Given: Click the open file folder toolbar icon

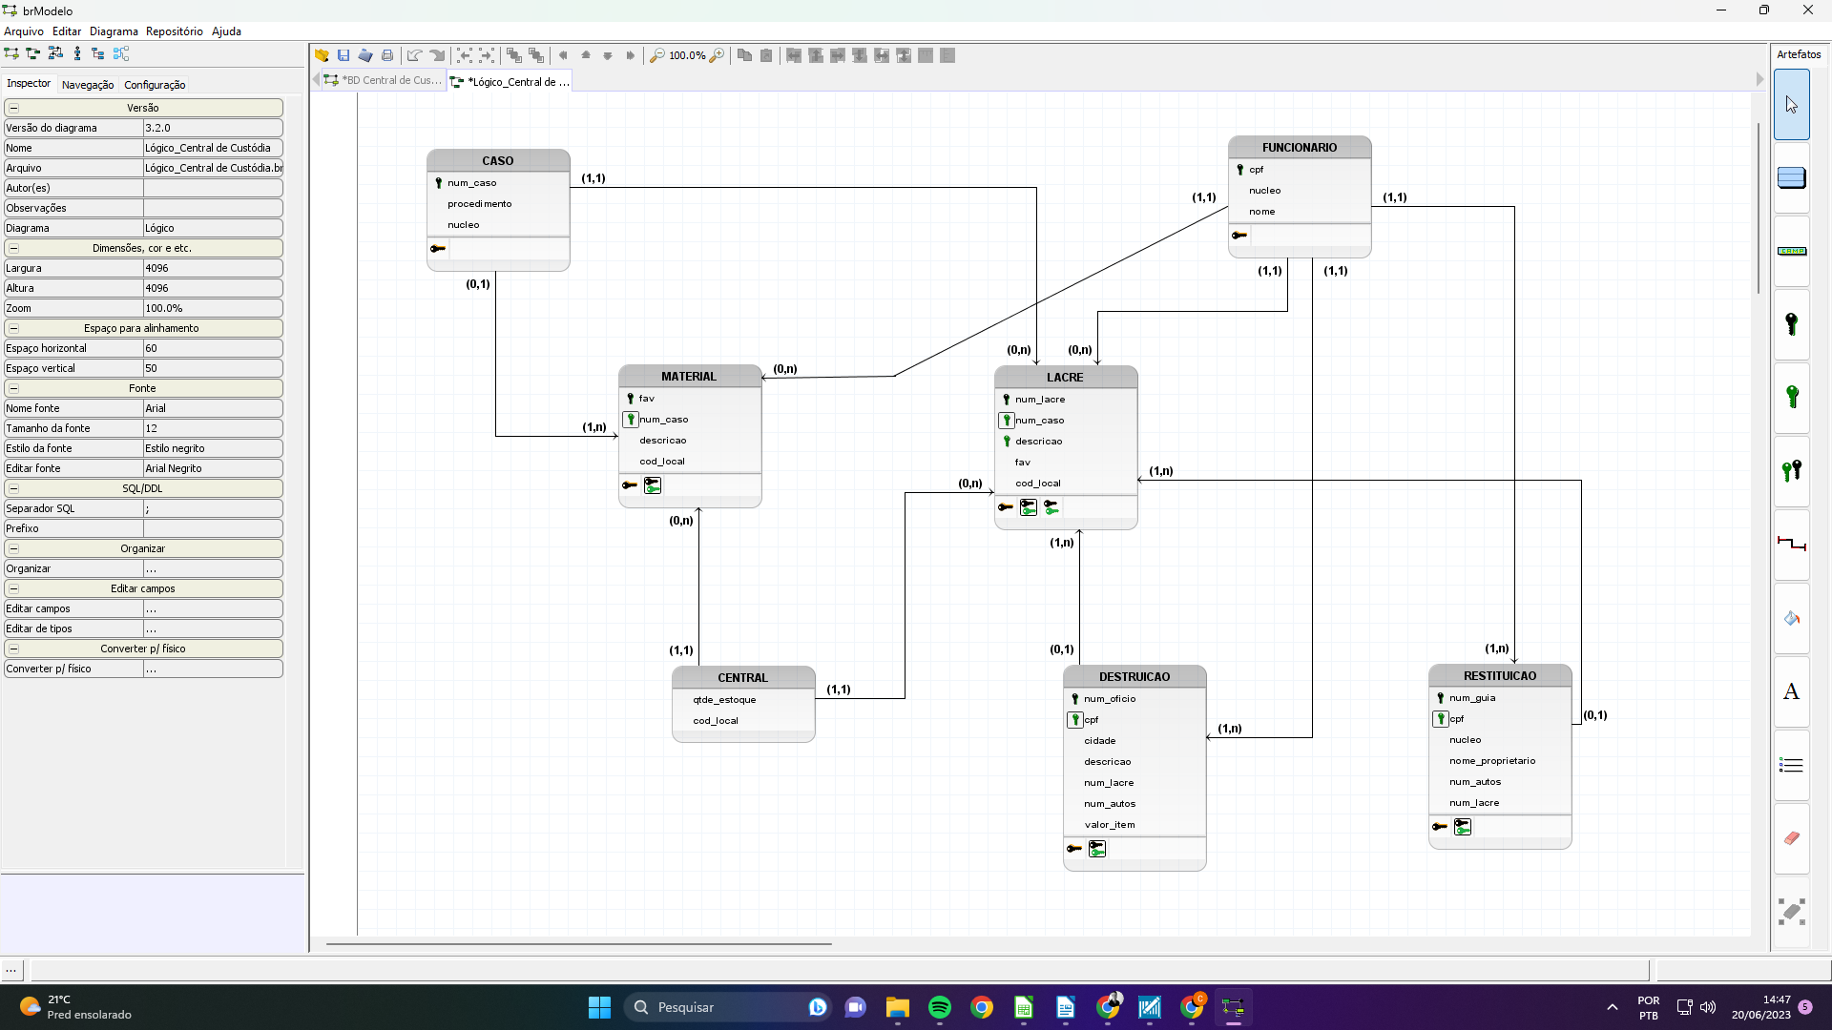Looking at the screenshot, I should 322,55.
